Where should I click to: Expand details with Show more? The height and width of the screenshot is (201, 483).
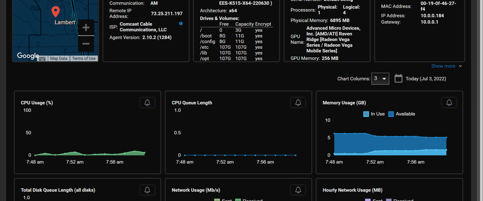coord(447,66)
